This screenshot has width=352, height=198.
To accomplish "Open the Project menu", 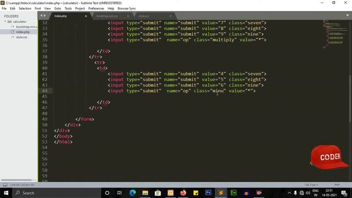I will (80, 9).
